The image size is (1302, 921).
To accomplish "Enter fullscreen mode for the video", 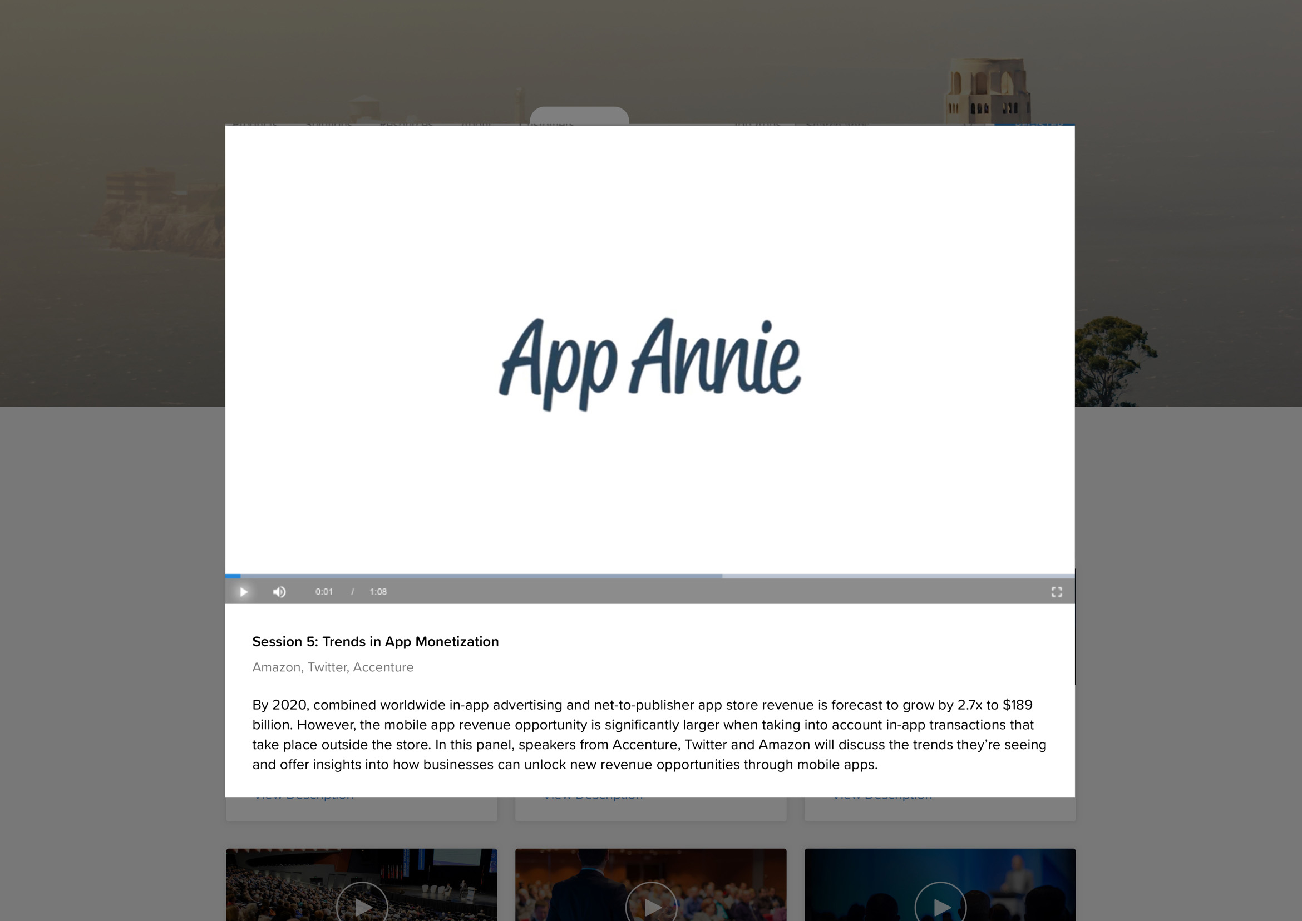I will pyautogui.click(x=1057, y=592).
